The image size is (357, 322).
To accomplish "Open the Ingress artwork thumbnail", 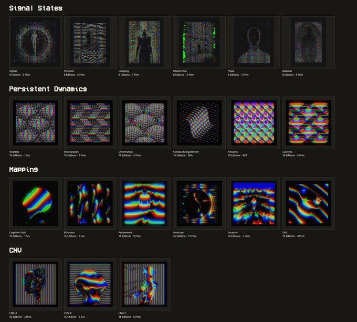I will pyautogui.click(x=35, y=42).
